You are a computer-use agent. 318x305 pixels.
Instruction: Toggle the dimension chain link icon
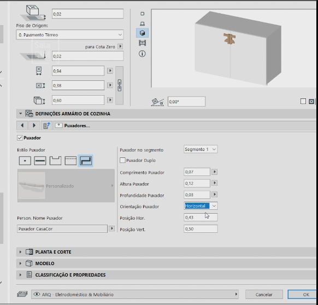click(120, 85)
